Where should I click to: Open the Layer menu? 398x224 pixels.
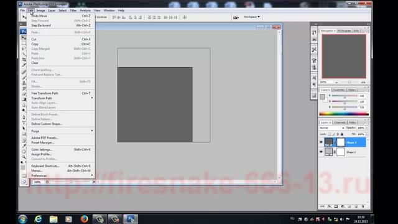pos(52,11)
